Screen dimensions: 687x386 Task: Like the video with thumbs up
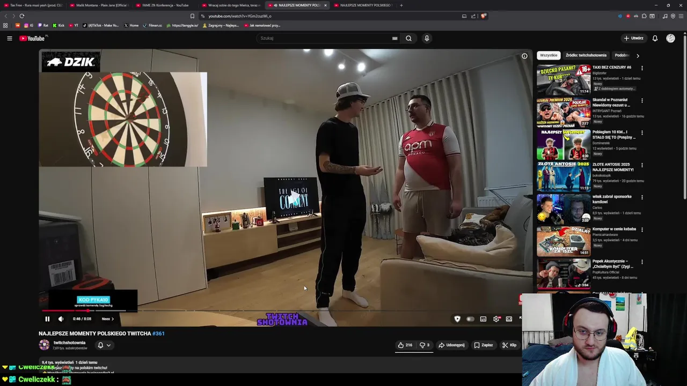pos(405,345)
